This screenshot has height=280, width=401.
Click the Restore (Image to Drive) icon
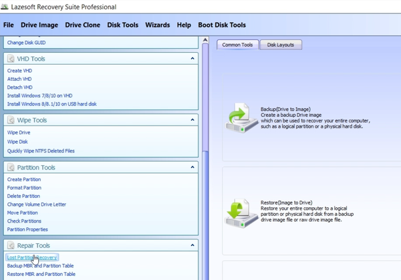click(x=242, y=213)
